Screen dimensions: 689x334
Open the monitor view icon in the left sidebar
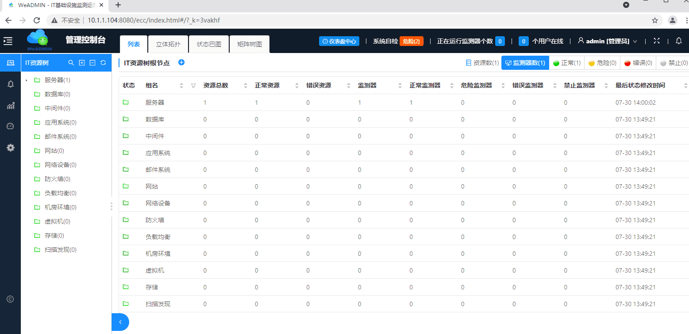point(11,63)
